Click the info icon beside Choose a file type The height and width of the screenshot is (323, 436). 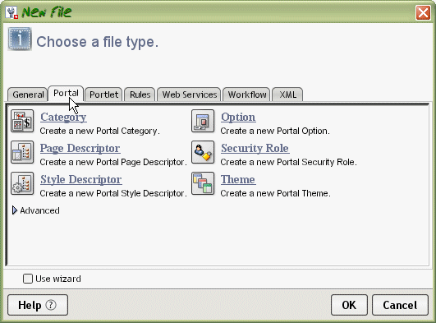[20, 39]
